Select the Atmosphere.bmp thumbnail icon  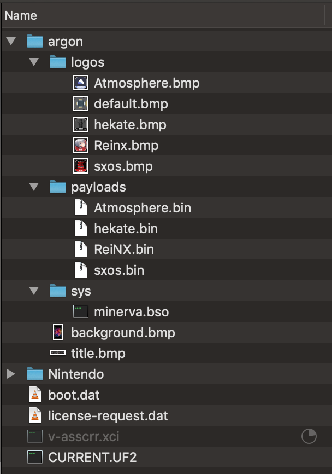pos(81,83)
